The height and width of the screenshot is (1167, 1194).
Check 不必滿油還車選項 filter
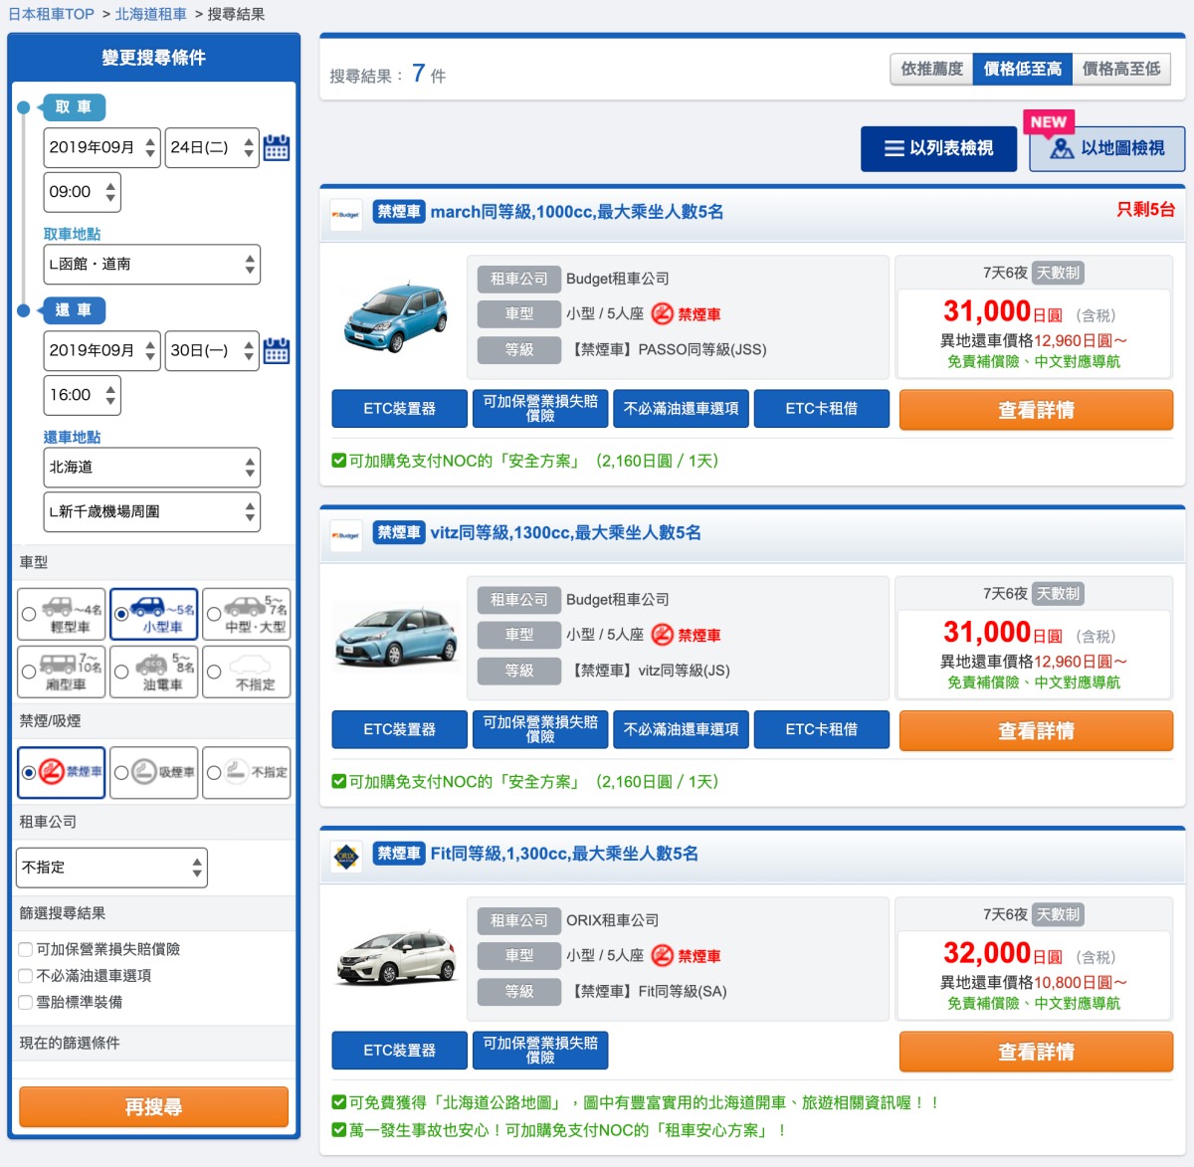coord(26,975)
